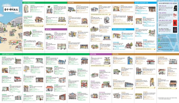The width and height of the screenshot is (179, 103).
Task: Open the Kinky Boots musical poster
Action: [175, 16]
